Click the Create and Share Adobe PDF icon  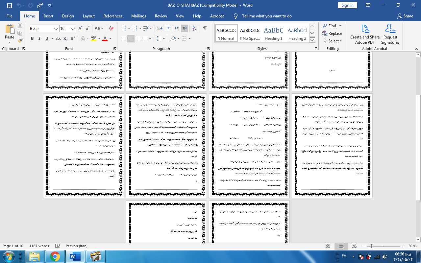365,34
